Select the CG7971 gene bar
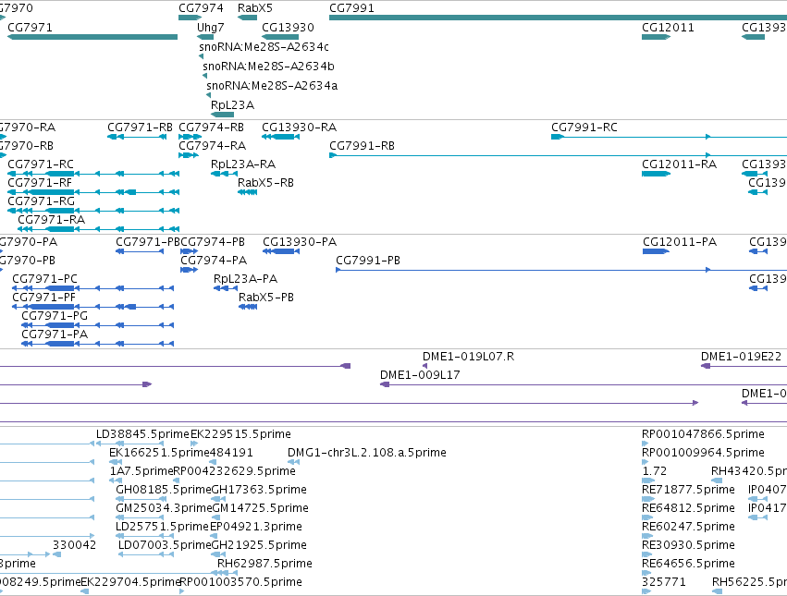Viewport: 787px width, 596px height. [92, 37]
